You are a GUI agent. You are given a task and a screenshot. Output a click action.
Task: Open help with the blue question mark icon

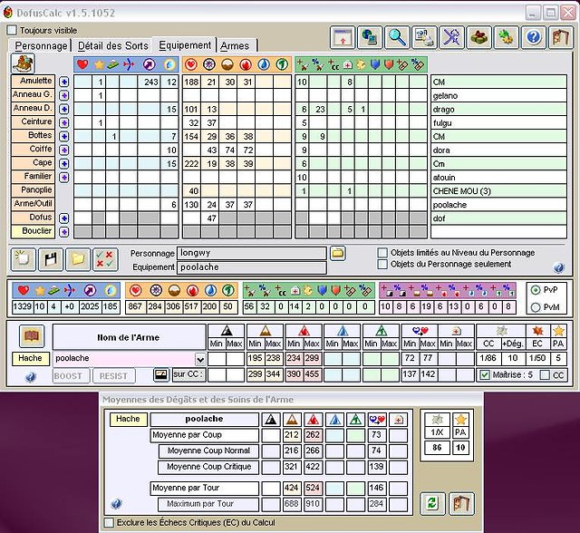[x=534, y=37]
